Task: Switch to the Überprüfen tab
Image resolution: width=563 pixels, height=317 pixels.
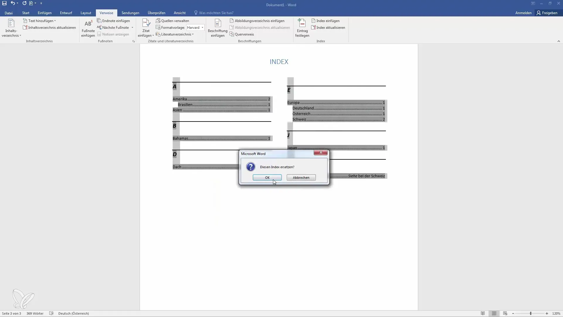Action: click(x=157, y=13)
